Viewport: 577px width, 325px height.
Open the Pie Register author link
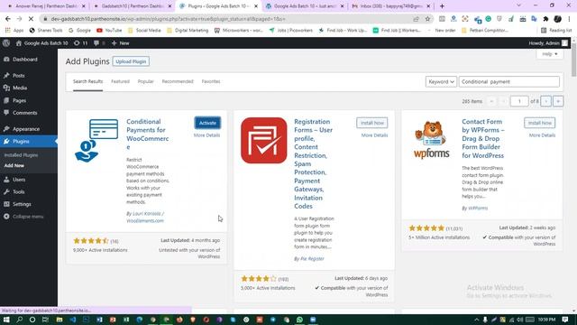312,259
